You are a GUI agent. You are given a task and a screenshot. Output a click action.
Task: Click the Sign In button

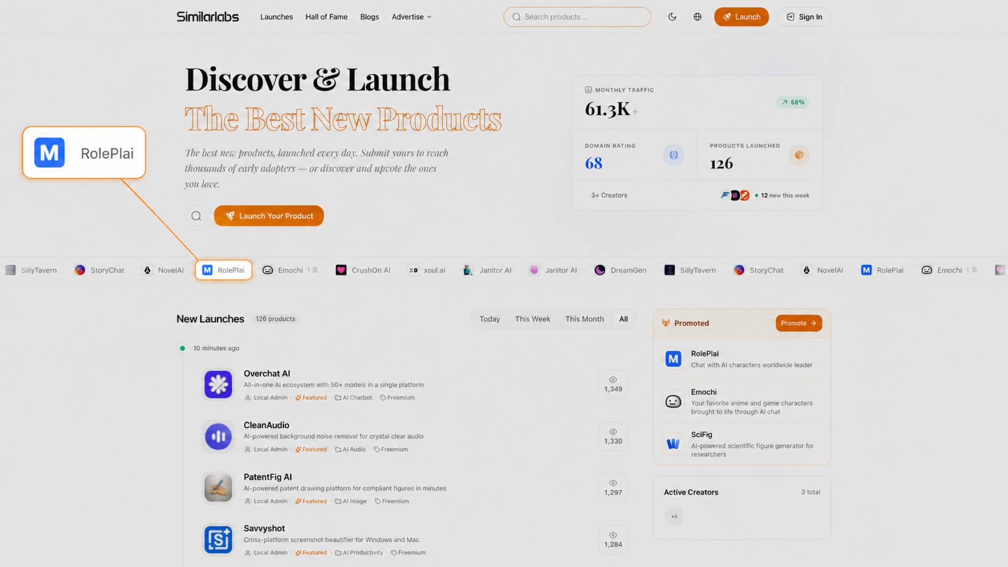click(804, 17)
